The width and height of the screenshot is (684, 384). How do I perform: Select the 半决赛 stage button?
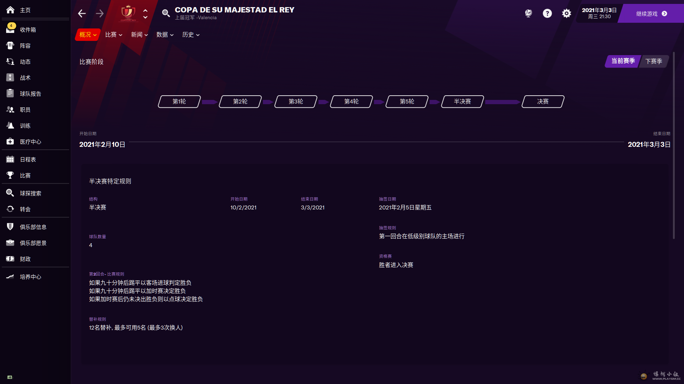pos(462,102)
